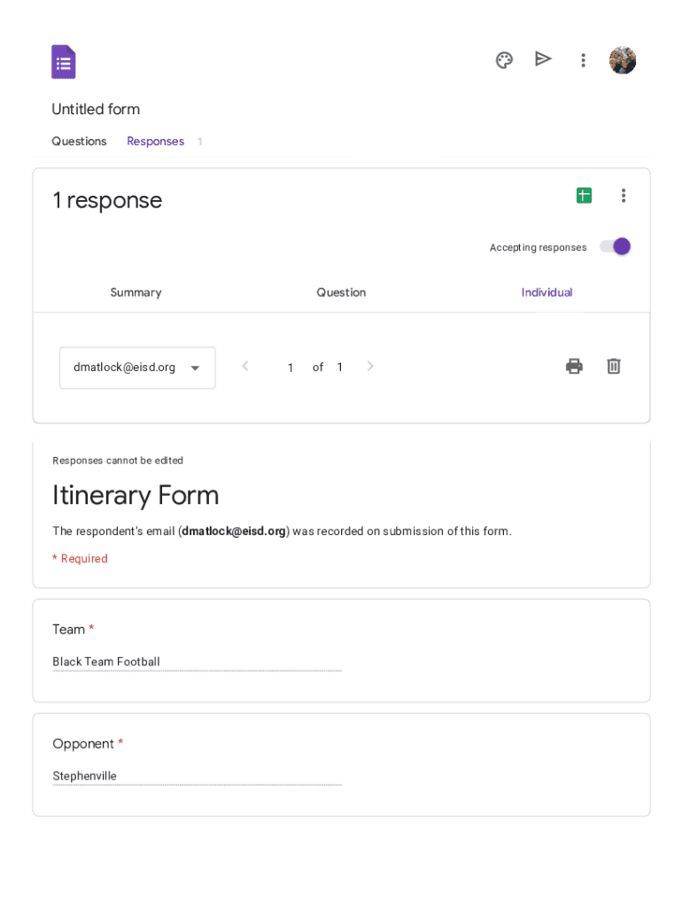The image size is (682, 907).
Task: Click the account profile avatar
Action: [x=623, y=60]
